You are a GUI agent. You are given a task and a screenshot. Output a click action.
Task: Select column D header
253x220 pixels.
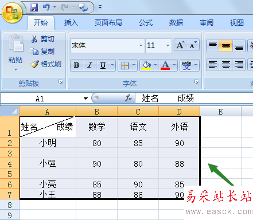coord(180,111)
